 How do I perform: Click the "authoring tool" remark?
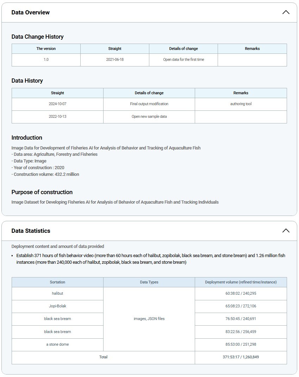click(x=241, y=104)
